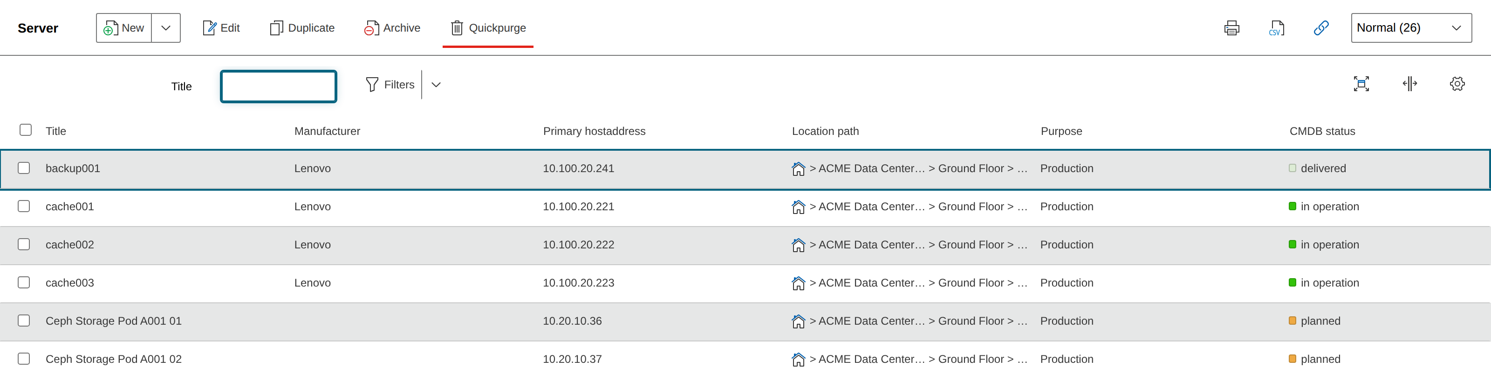
Task: Click Quickpurge trash button
Action: (488, 28)
